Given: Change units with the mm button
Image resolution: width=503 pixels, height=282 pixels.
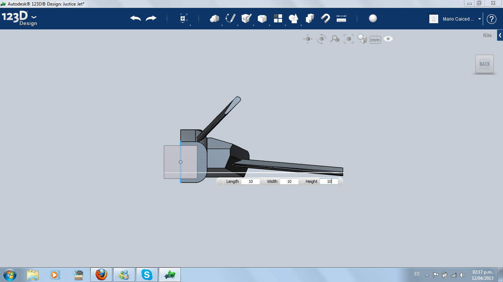Looking at the screenshot, I should [x=375, y=40].
